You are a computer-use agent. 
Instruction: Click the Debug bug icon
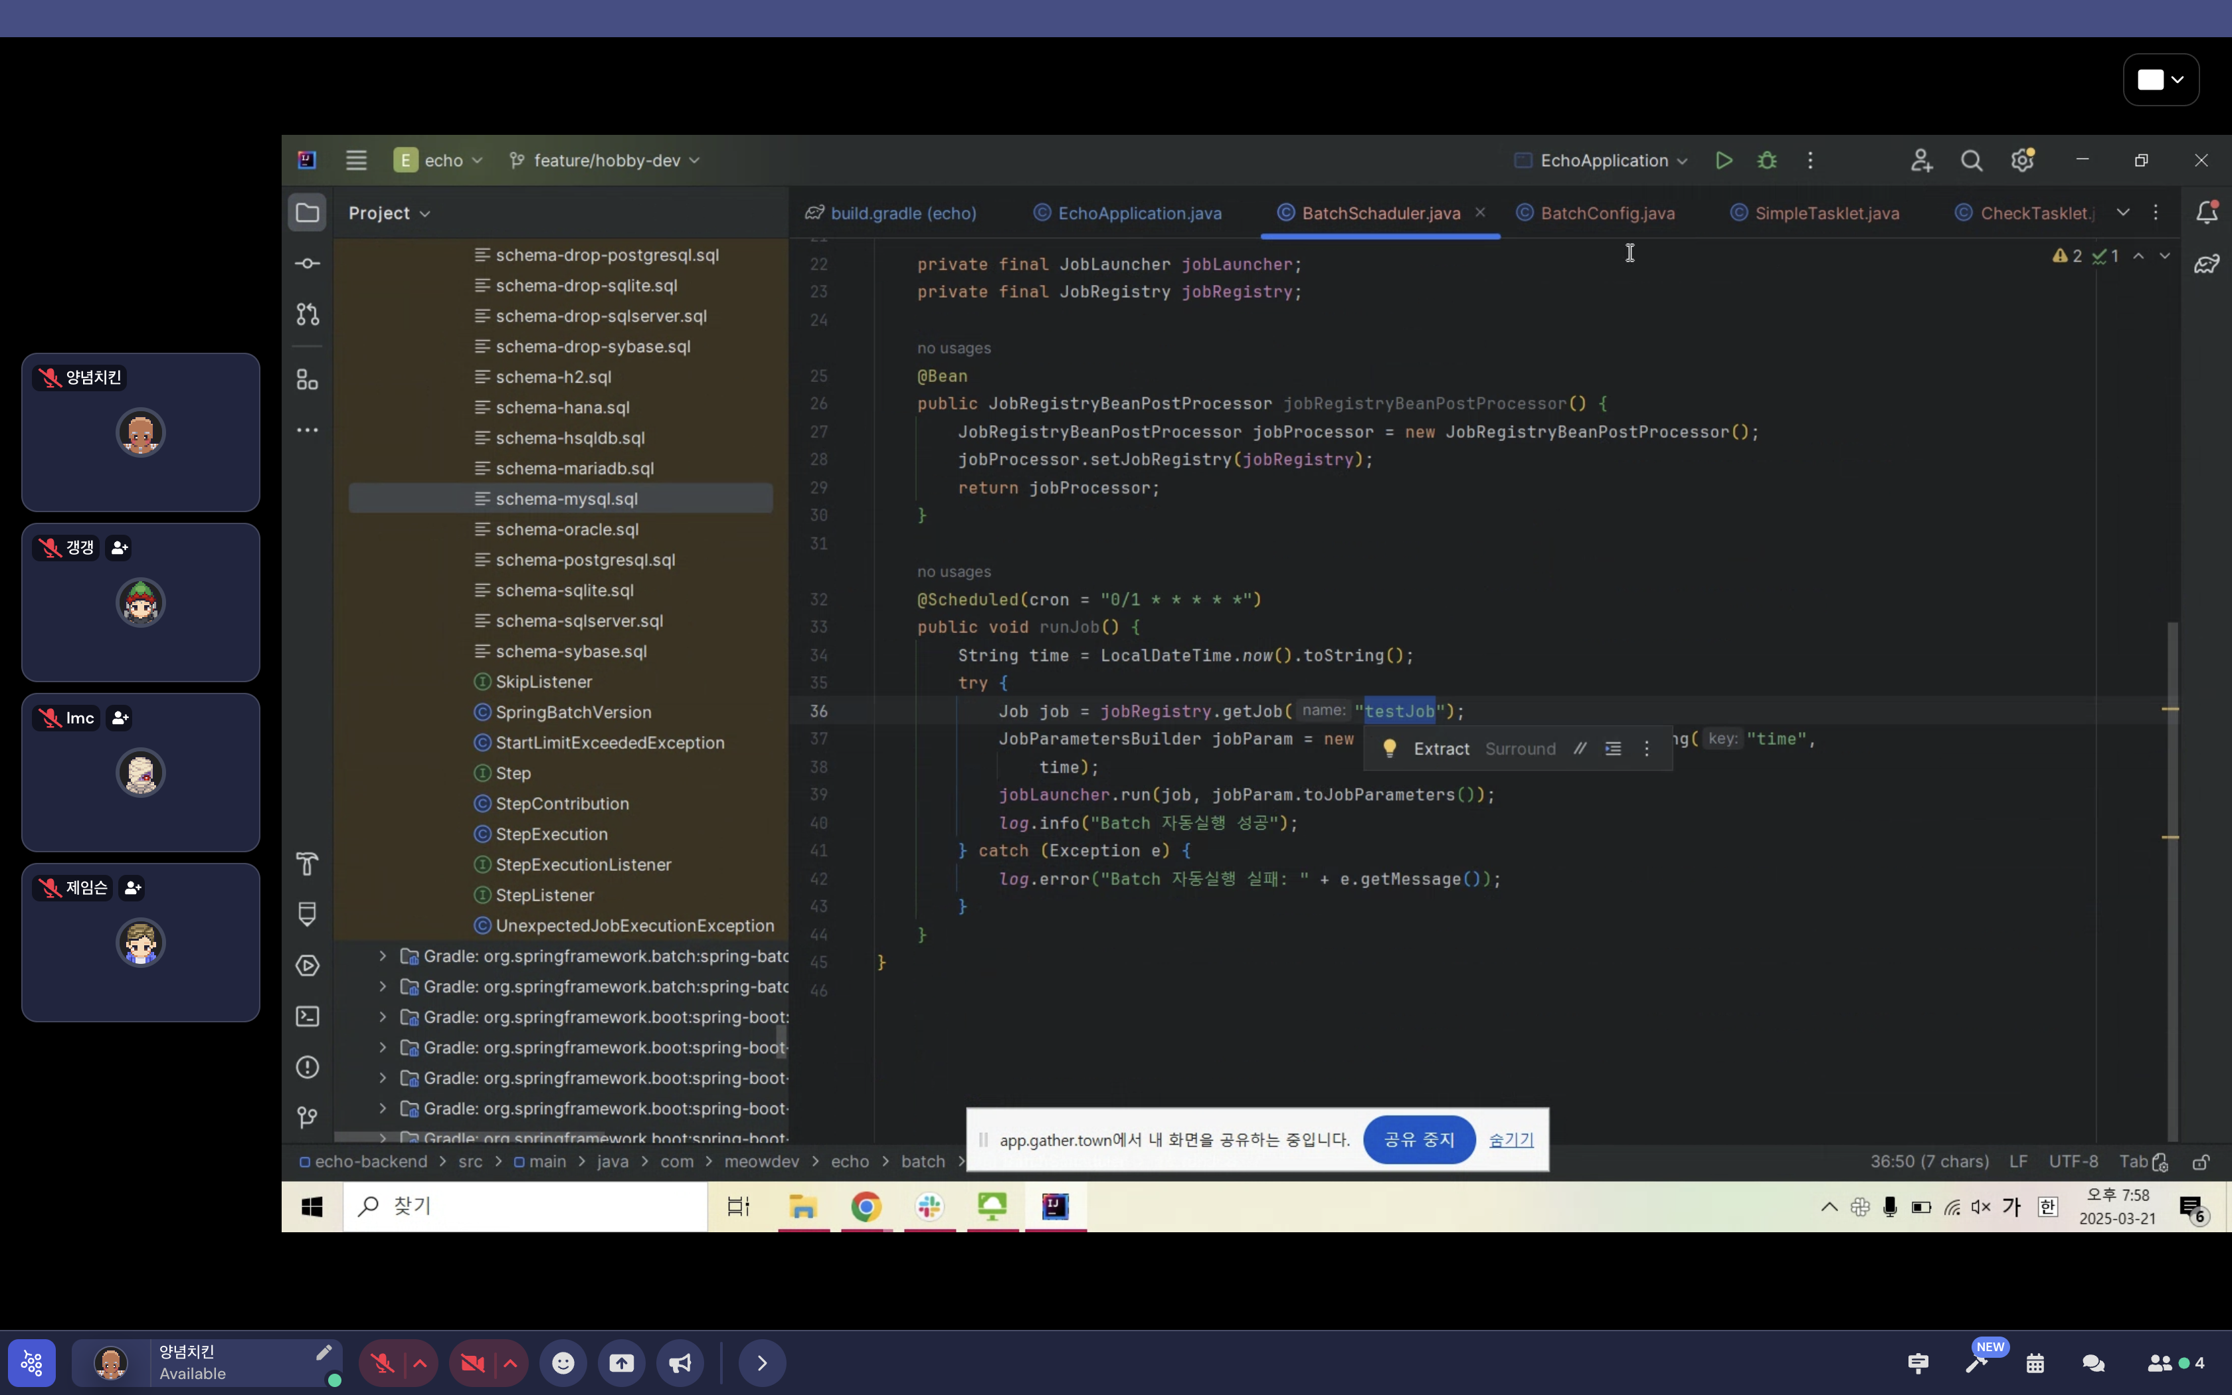coord(1766,161)
